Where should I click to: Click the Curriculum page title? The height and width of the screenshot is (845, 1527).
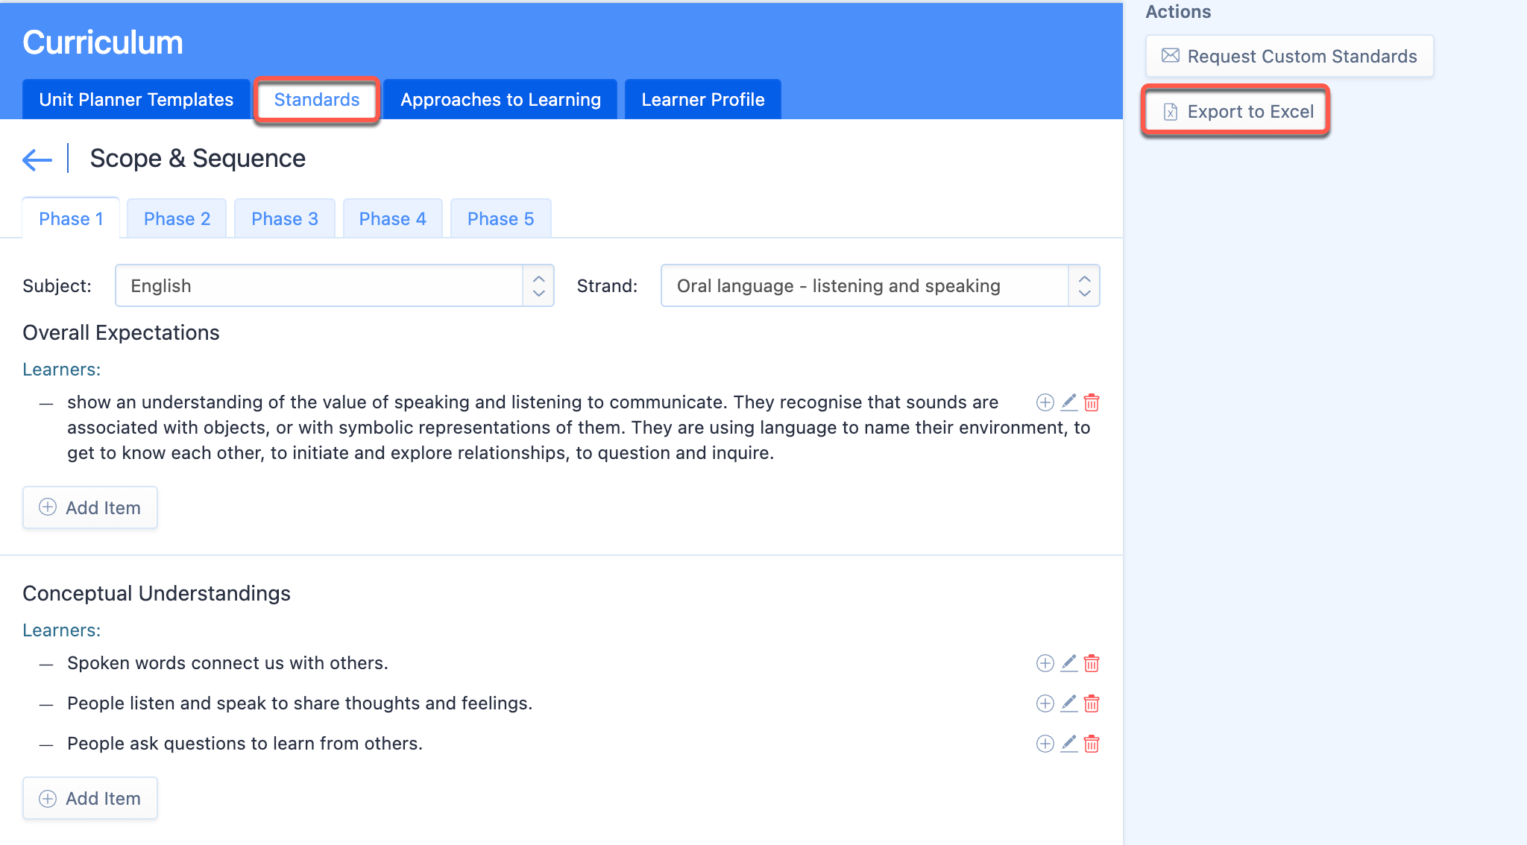tap(103, 42)
